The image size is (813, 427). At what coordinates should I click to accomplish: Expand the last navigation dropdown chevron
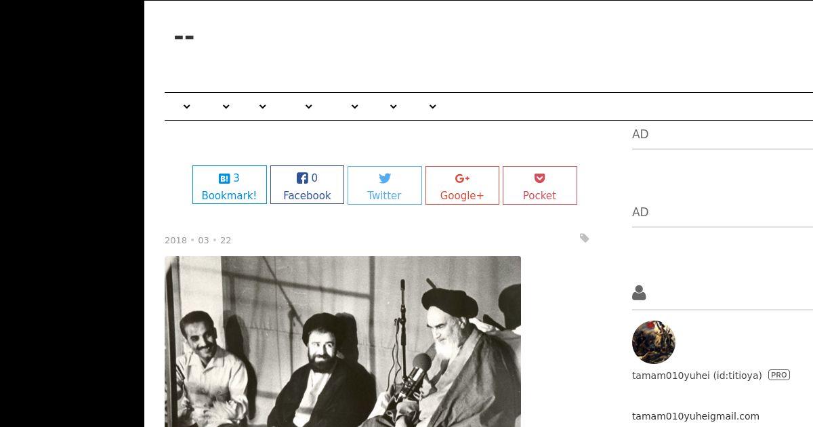pos(433,106)
